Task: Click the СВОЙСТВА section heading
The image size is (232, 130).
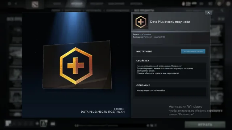Action: [142, 61]
